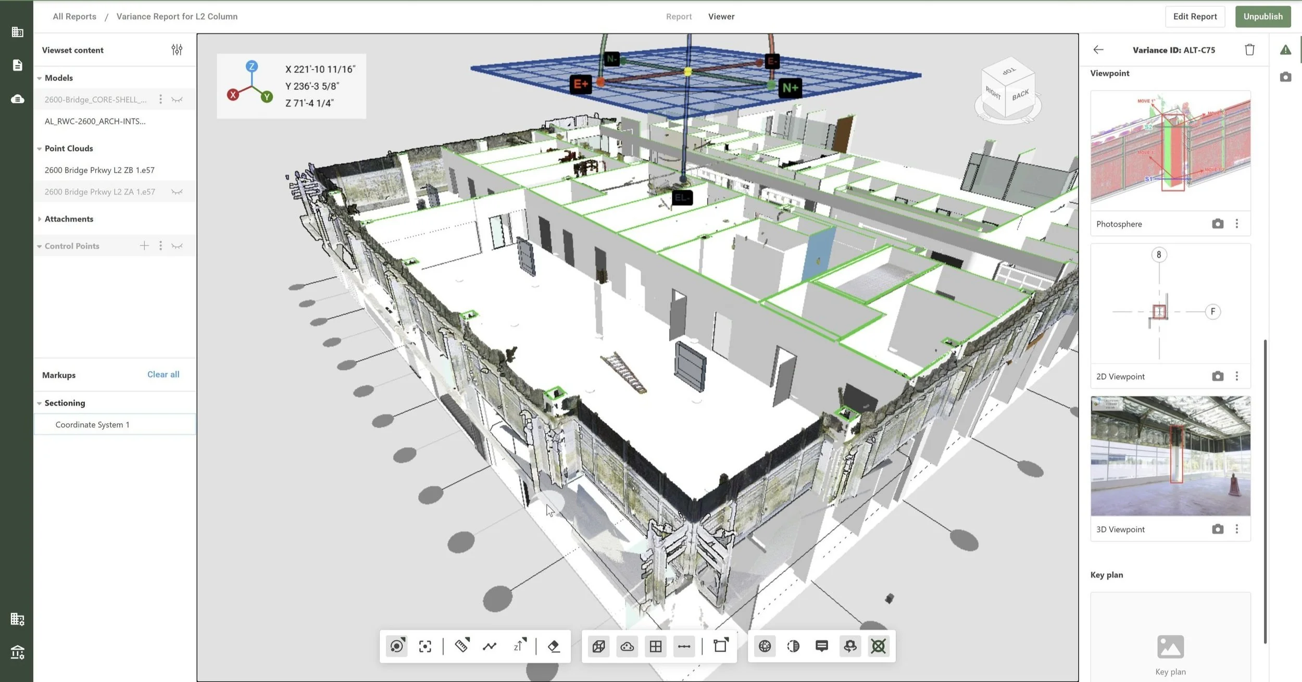The width and height of the screenshot is (1302, 682).
Task: Open the comment markup tool
Action: 822,646
